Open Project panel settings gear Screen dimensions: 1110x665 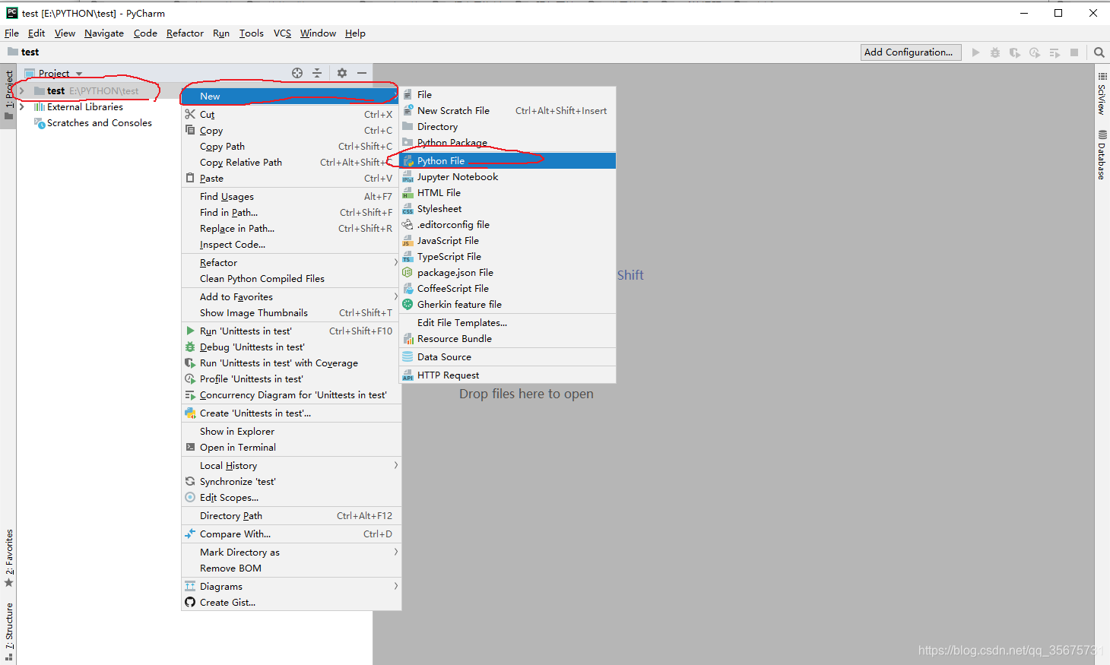tap(342, 73)
